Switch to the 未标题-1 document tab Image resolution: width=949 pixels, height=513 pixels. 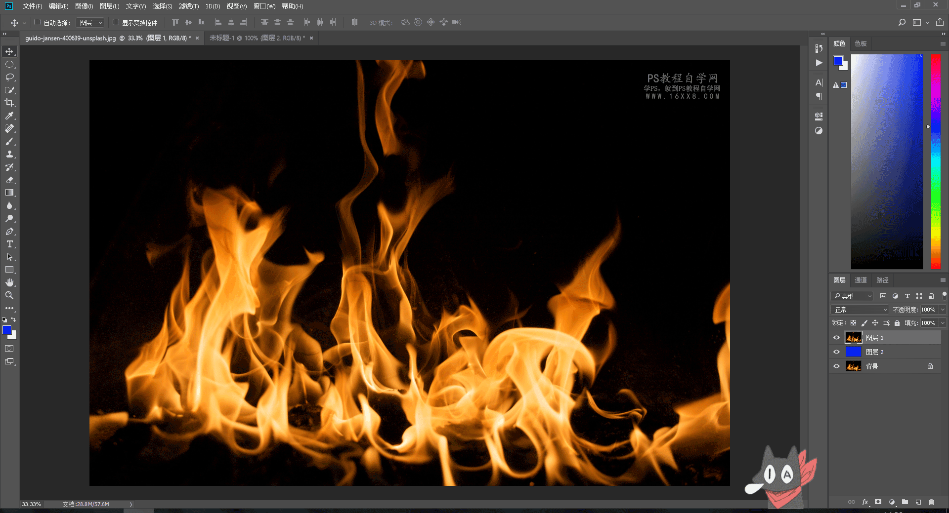pos(257,38)
